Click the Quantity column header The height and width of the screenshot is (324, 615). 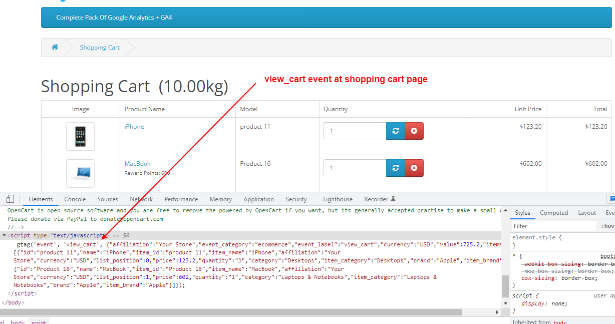pos(336,109)
